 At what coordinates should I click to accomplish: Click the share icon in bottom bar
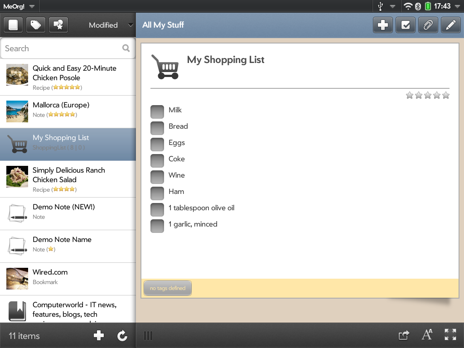404,335
